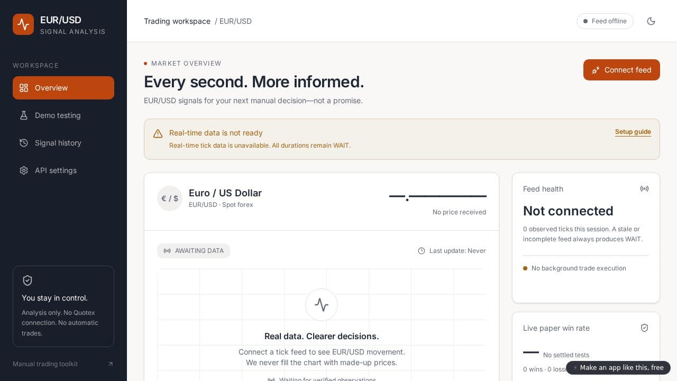Click the AWAITING DATA status badge

coord(194,251)
